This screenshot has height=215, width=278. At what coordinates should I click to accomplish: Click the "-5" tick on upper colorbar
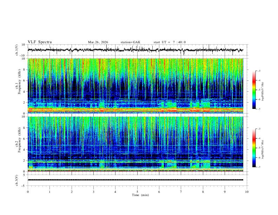click(x=259, y=90)
